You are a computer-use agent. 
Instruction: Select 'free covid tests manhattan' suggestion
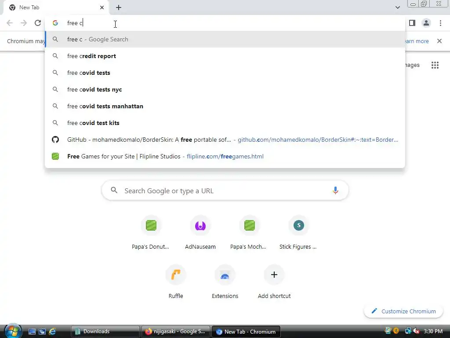click(x=225, y=106)
